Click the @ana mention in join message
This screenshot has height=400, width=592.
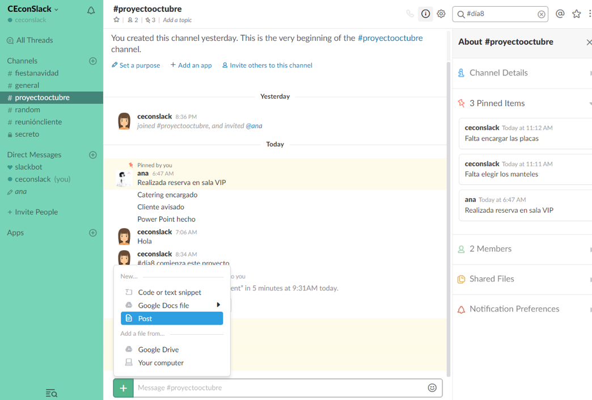[254, 126]
